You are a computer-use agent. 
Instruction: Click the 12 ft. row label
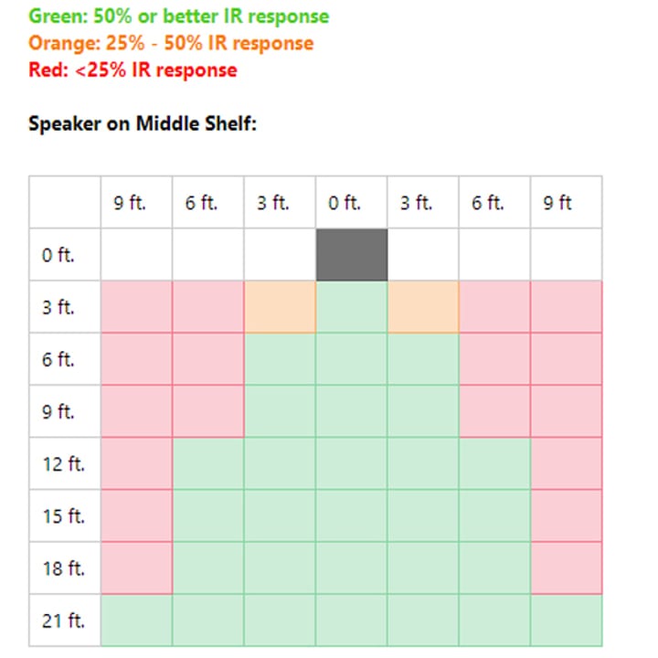(65, 463)
